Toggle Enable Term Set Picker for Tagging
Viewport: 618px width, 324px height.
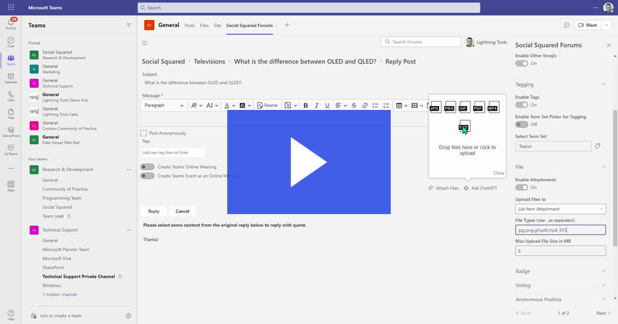pos(521,125)
